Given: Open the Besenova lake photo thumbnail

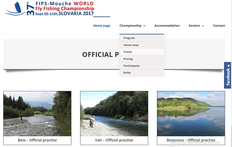Looking at the screenshot, I should coord(191,113).
